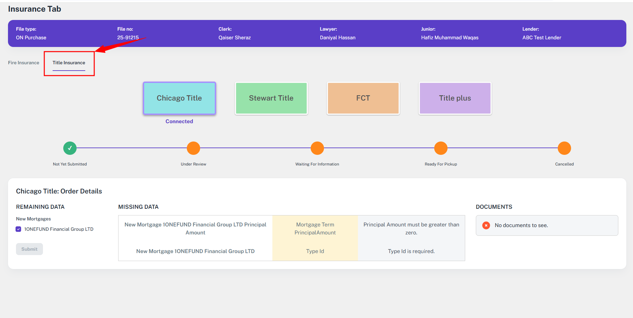Click the Waiting For Information status circle
The width and height of the screenshot is (633, 318).
click(317, 148)
